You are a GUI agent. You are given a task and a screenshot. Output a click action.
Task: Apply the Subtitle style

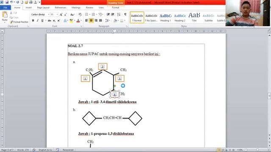208,17
